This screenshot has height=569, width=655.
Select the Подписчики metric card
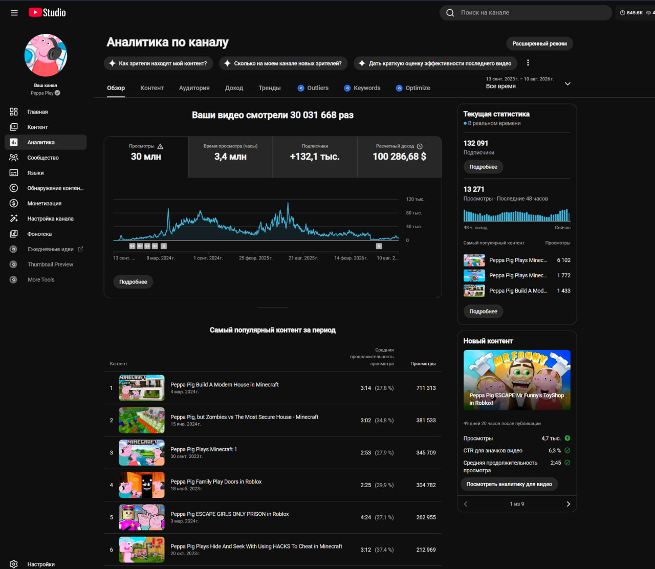click(x=315, y=157)
